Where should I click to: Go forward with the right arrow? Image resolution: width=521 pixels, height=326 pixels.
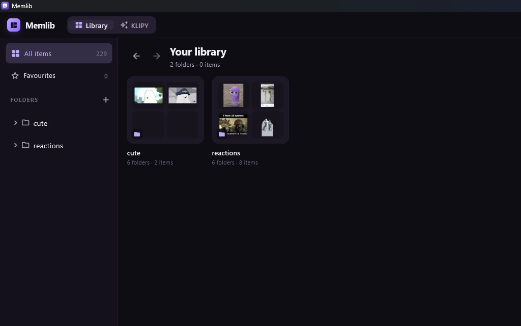click(157, 56)
